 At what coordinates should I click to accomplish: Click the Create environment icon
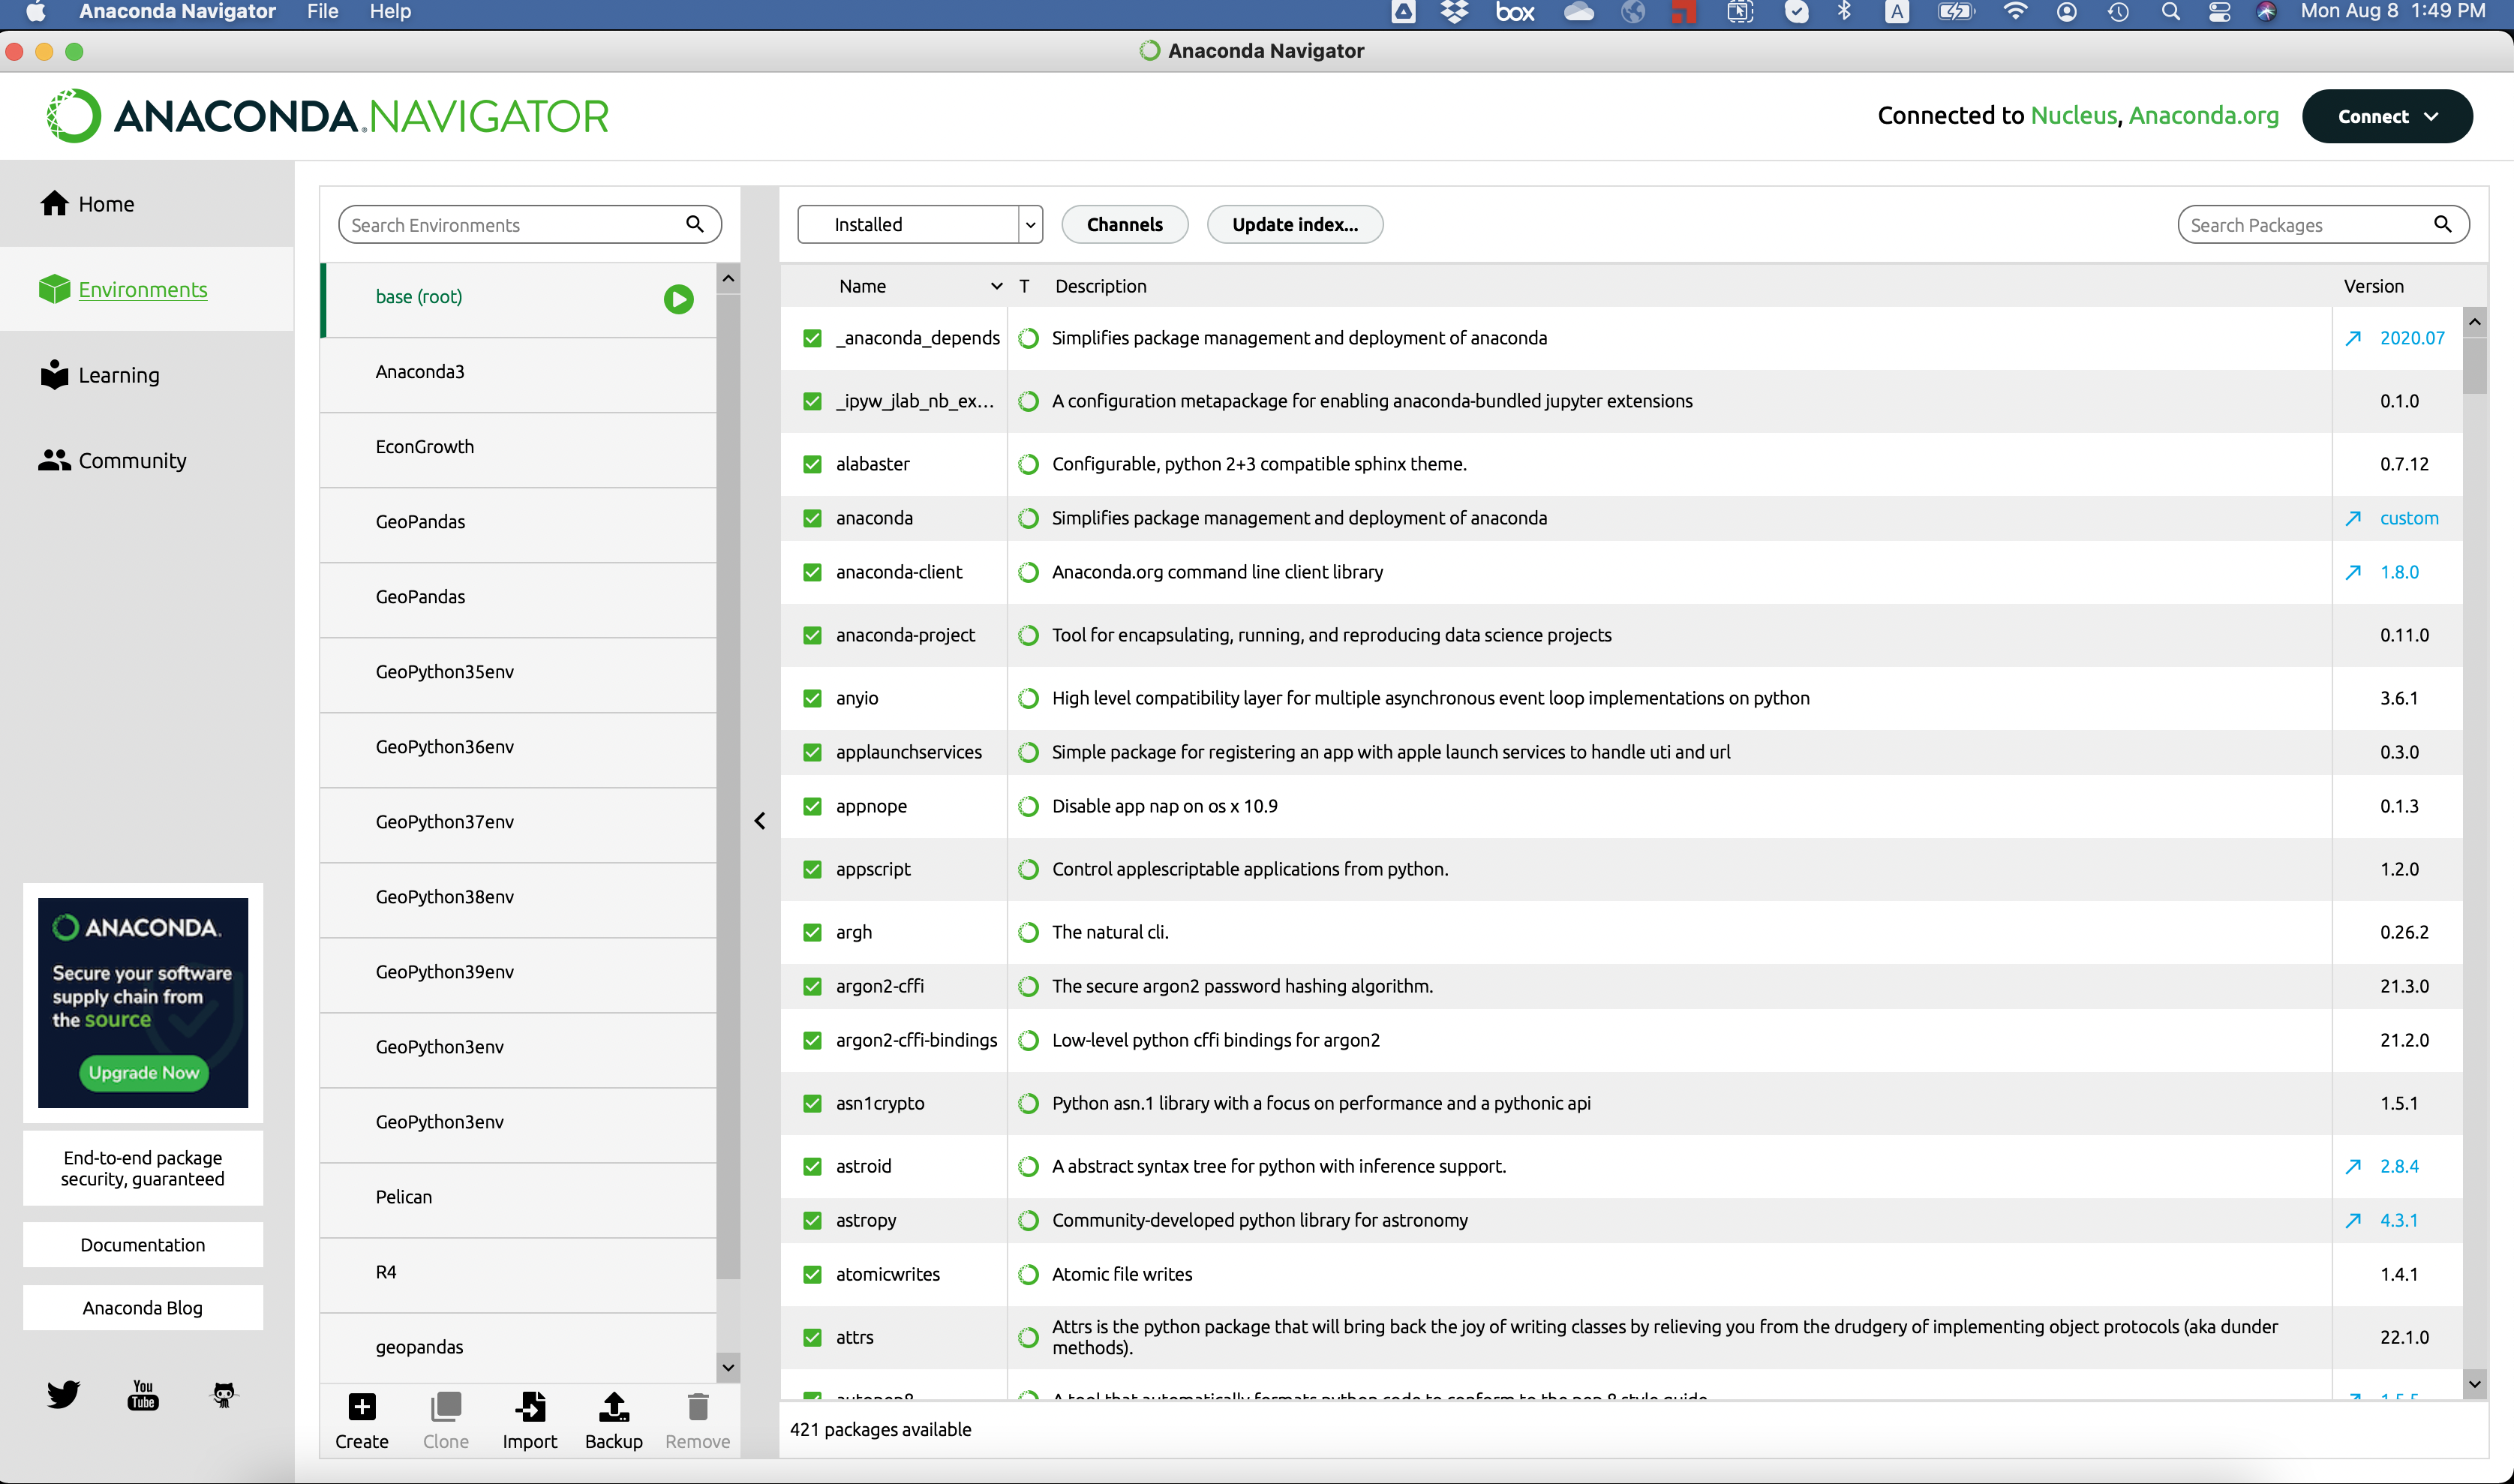[x=360, y=1408]
